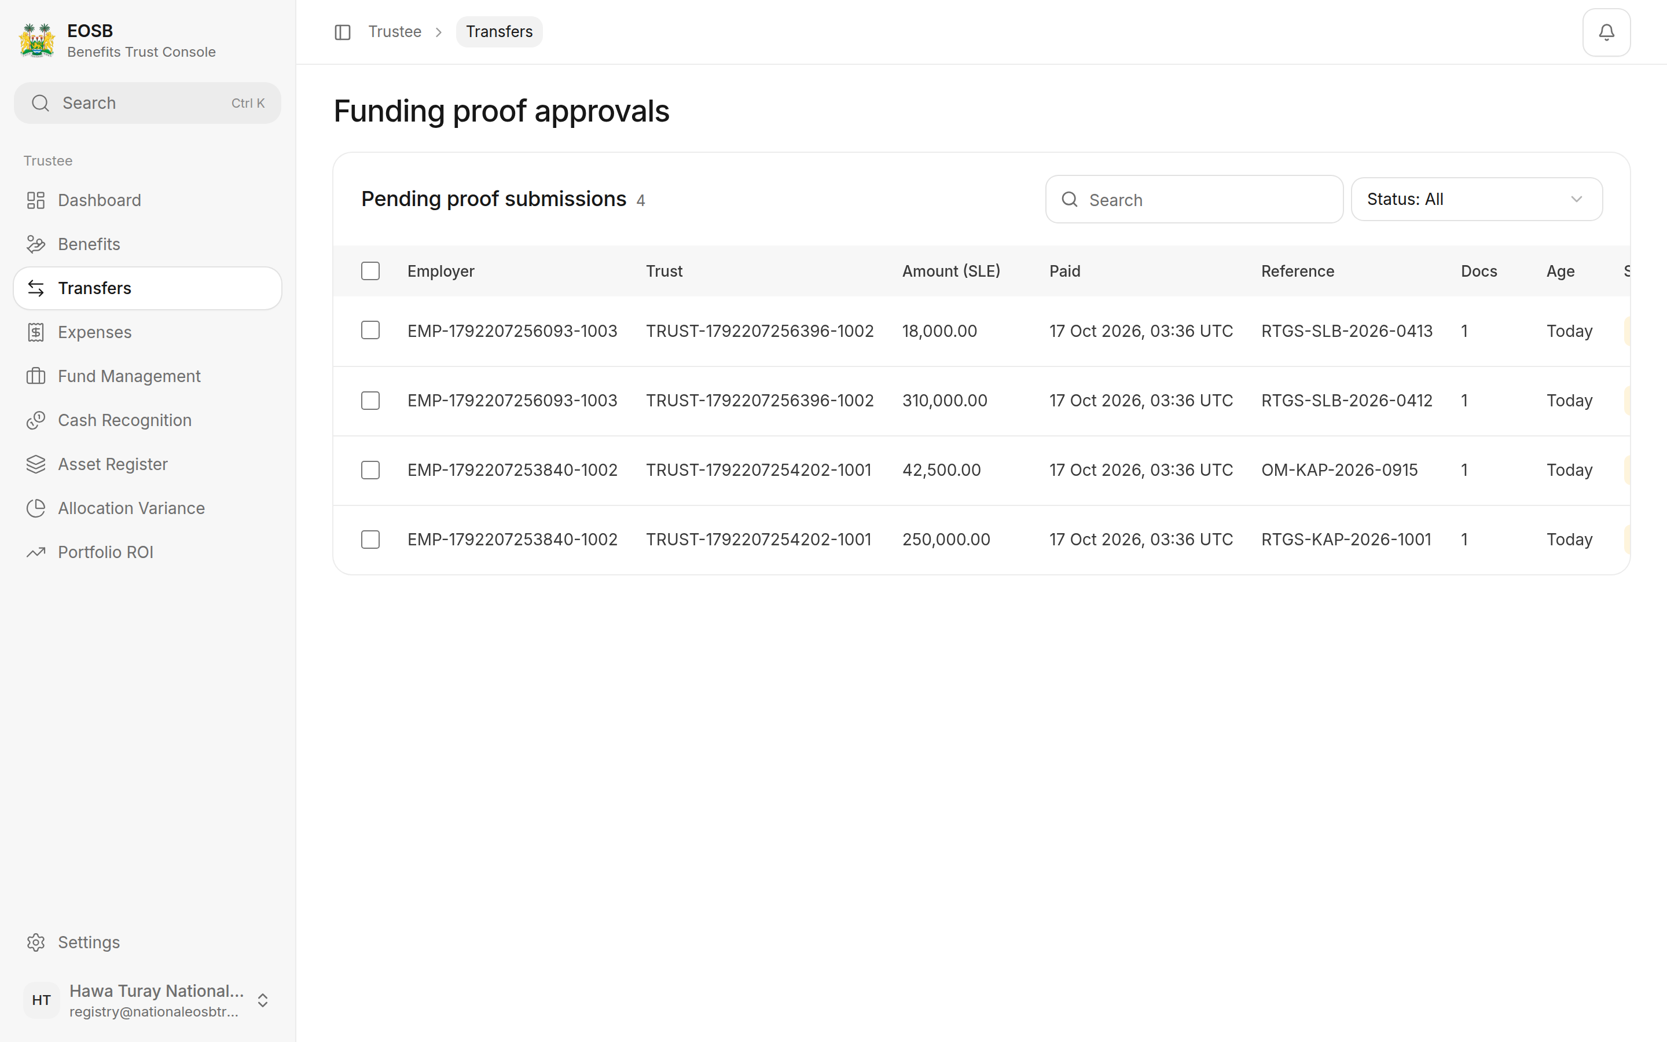
Task: Click the Transfers arrows icon
Action: (36, 288)
